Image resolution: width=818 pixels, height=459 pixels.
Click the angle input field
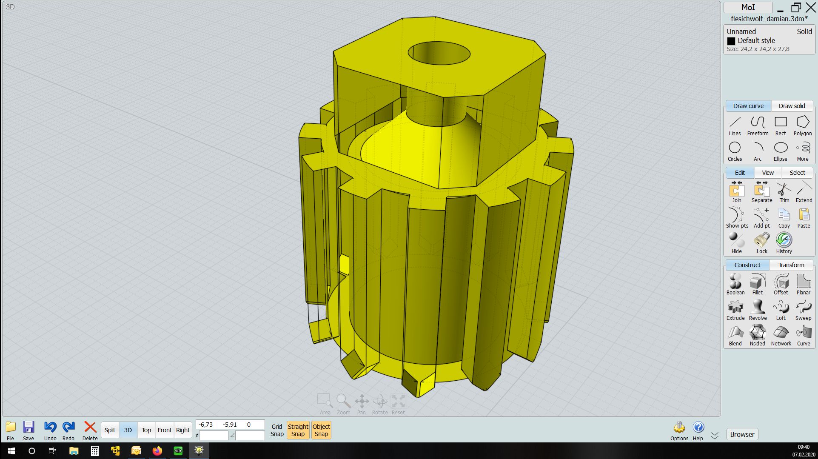click(x=250, y=436)
